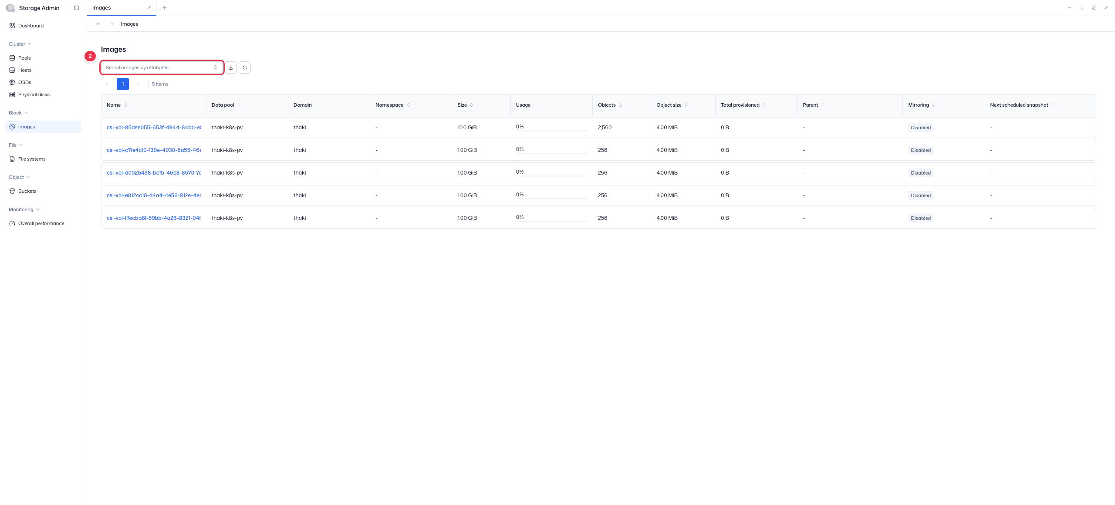Sort table by Objects column

621,105
